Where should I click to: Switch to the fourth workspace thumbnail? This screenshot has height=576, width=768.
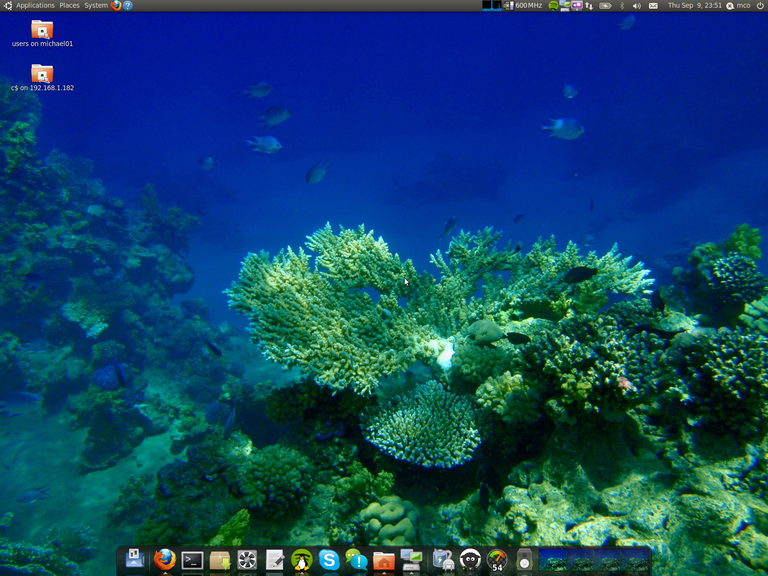click(635, 560)
